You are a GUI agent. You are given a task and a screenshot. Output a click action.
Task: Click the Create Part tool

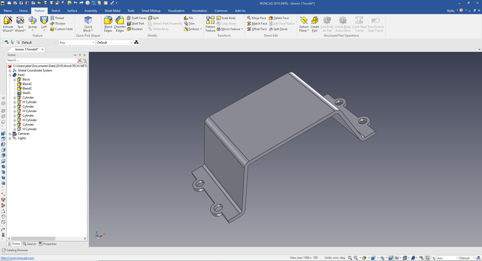(315, 24)
